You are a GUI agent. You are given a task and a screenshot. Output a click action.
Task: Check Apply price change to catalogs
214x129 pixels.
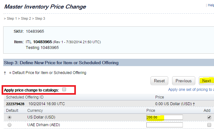pos(64,89)
